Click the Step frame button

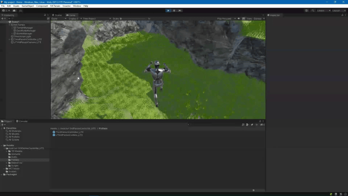(180, 10)
